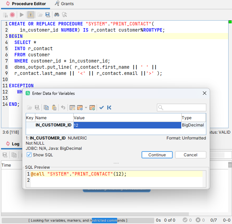Click the blue save disk icon in editor toolbar

coord(48,15)
